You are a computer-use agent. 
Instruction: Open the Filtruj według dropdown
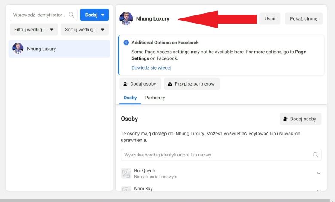click(34, 30)
